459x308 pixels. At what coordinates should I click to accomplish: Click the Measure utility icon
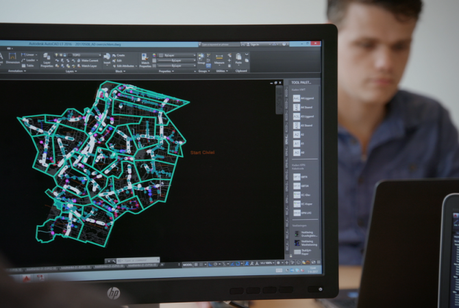[x=219, y=60]
